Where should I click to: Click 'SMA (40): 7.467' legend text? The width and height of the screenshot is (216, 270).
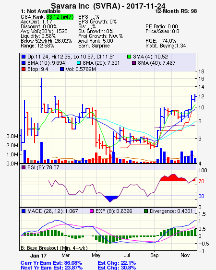click(156, 63)
